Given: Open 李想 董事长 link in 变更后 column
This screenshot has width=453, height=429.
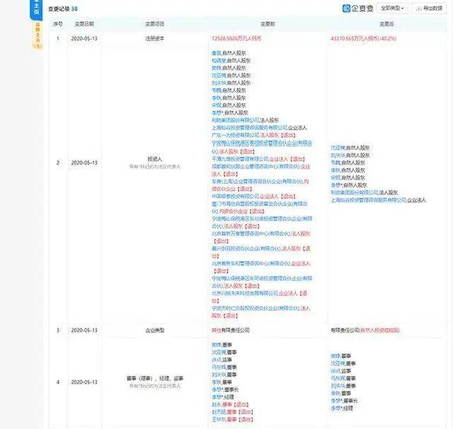Looking at the screenshot, I should [336, 401].
